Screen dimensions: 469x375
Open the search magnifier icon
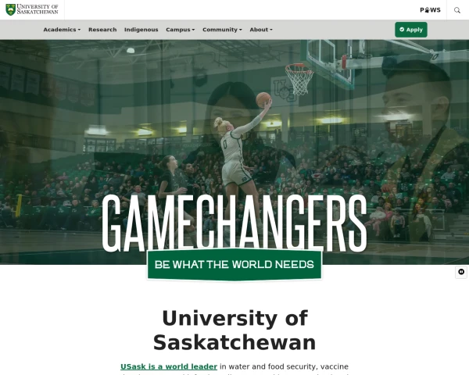(x=457, y=10)
